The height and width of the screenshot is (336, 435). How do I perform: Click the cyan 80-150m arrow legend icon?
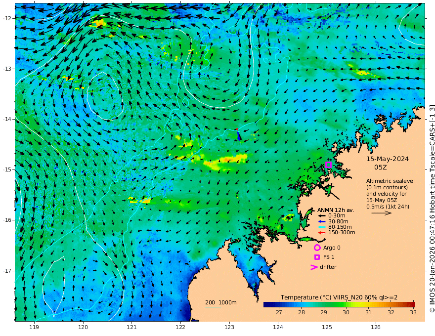click(322, 227)
